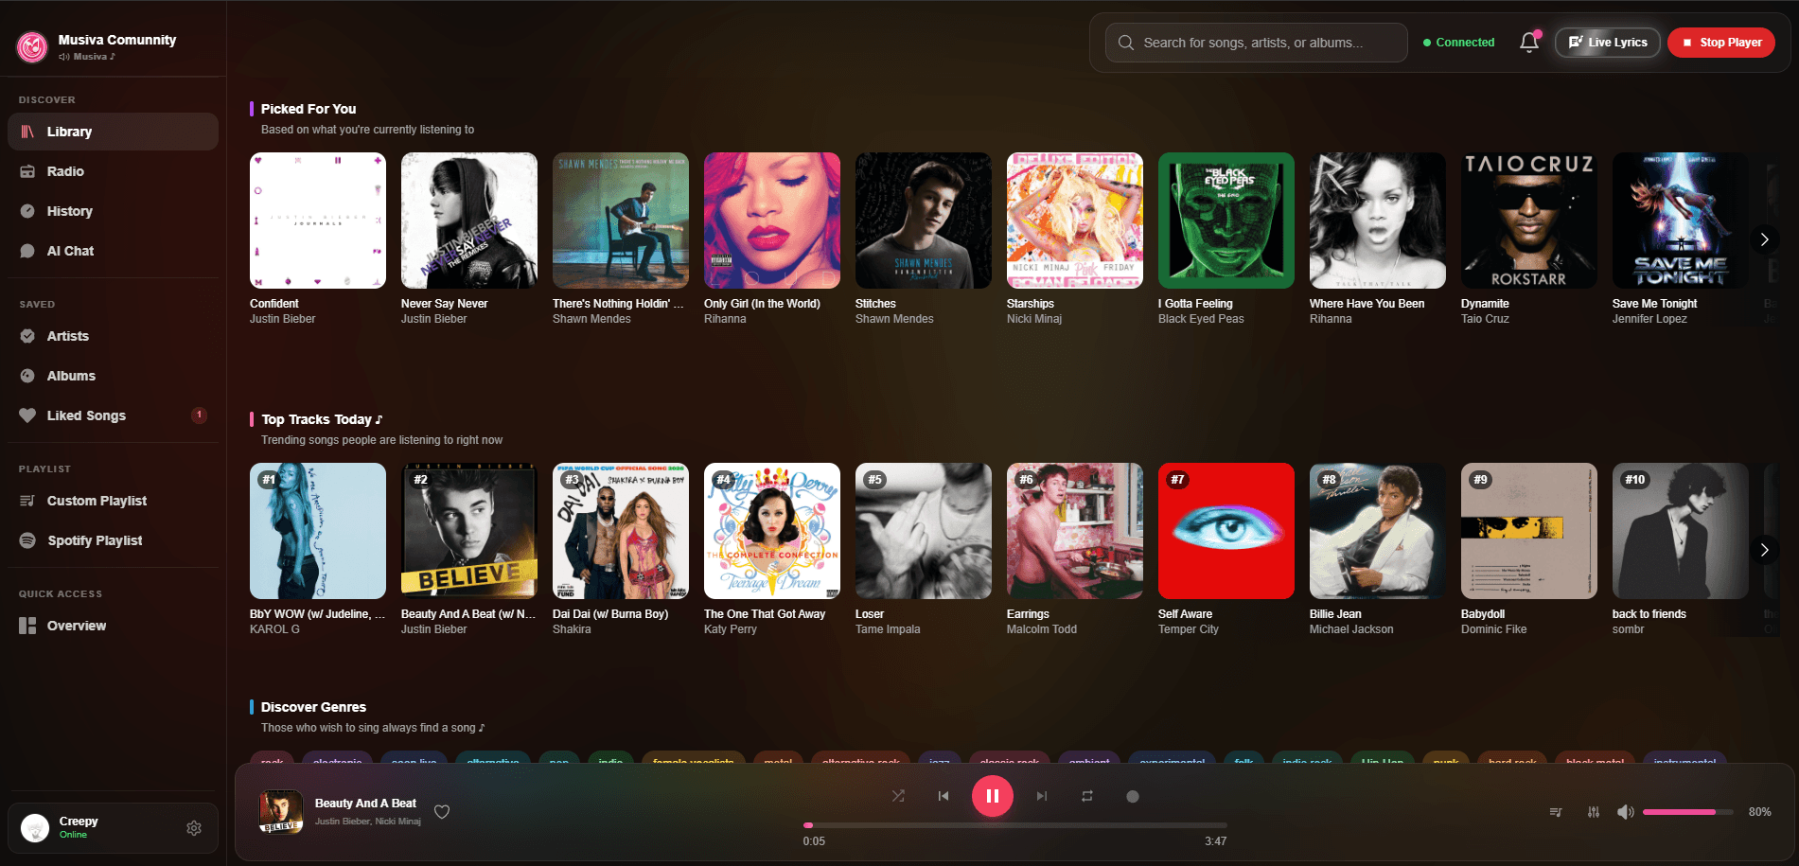Screen dimensions: 1799x866
Task: Click the round dot button beside repeat
Action: pyautogui.click(x=1133, y=796)
